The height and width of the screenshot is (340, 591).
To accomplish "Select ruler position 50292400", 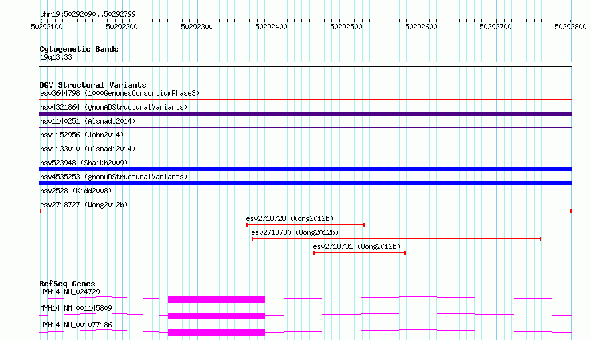I will 272,27.
